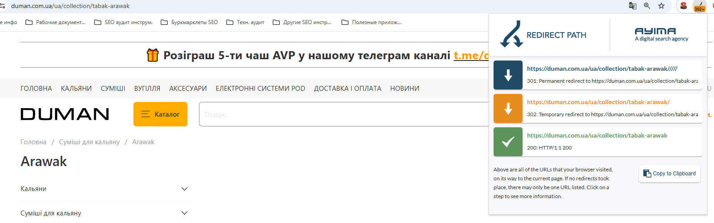Open the НОВИНИ menu item

pos(405,89)
